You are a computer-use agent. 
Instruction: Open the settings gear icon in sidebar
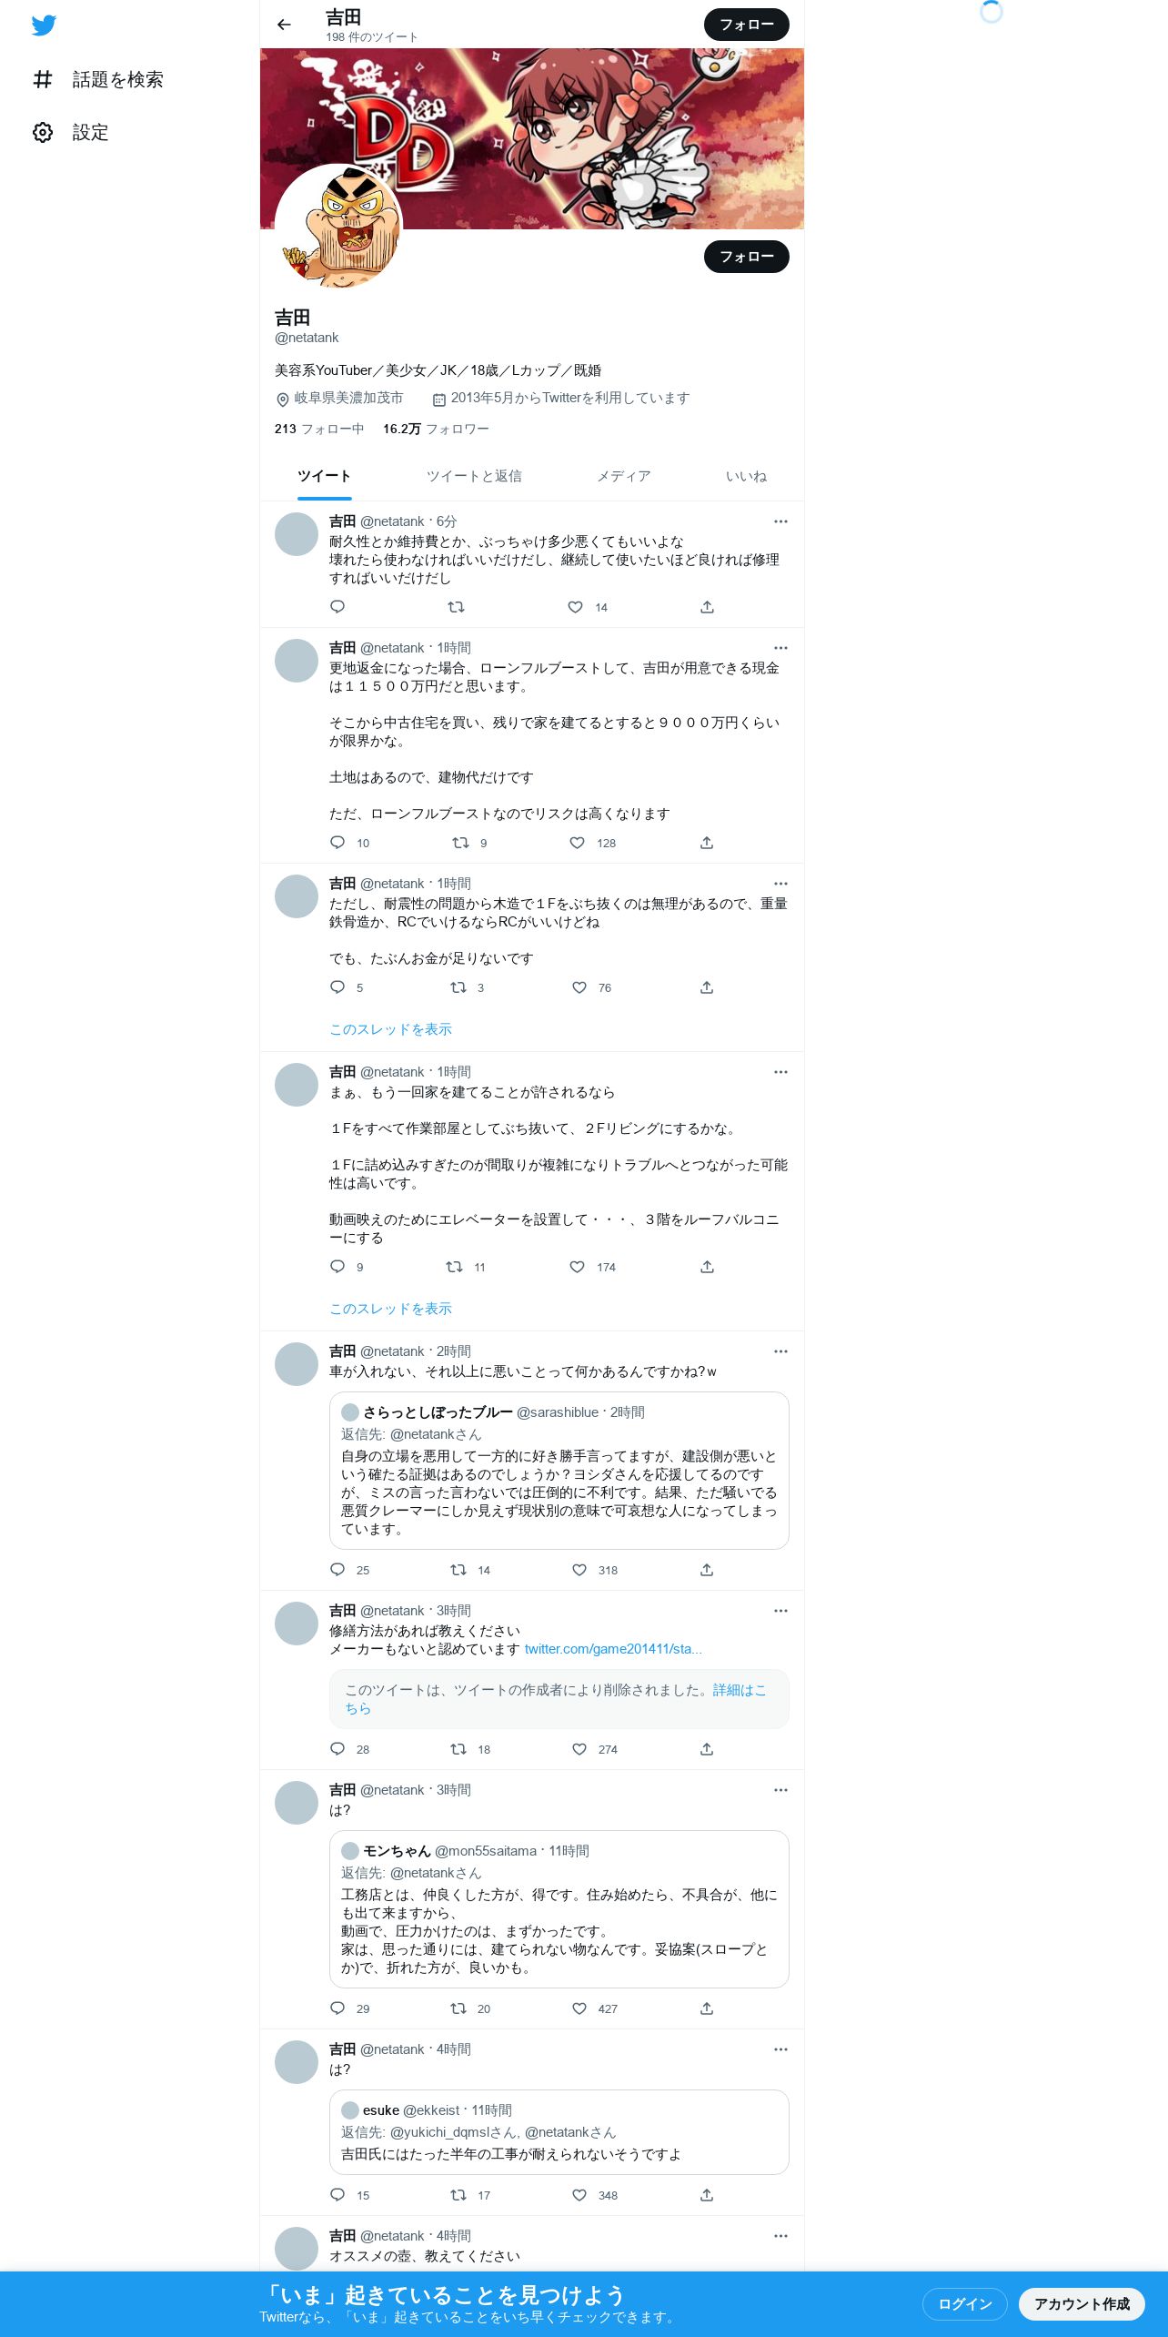point(43,132)
